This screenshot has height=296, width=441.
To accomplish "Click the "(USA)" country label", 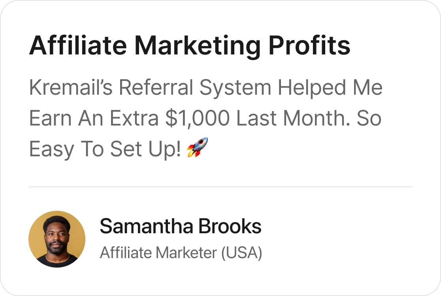I will point(241,253).
